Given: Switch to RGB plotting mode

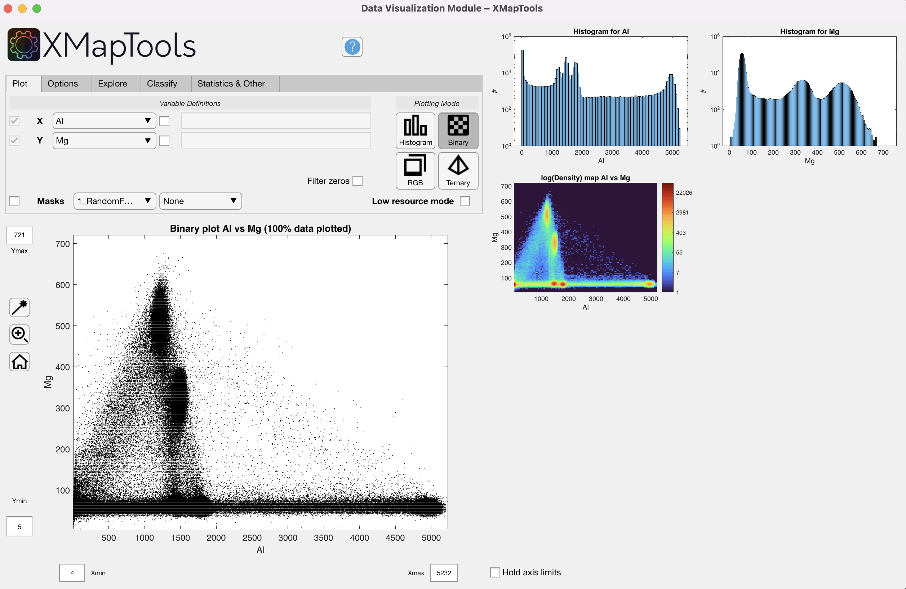Looking at the screenshot, I should coord(415,170).
